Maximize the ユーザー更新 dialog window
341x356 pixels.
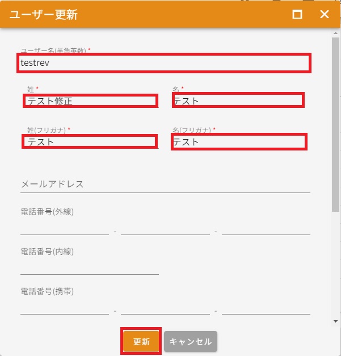(297, 14)
